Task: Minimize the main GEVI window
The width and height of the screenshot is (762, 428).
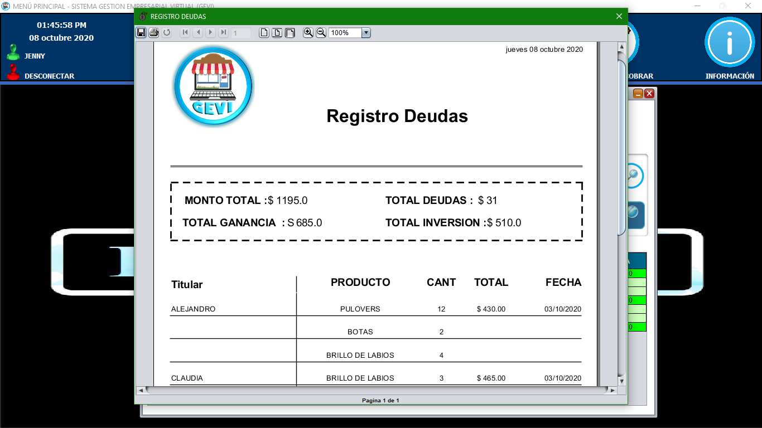Action: (x=697, y=5)
